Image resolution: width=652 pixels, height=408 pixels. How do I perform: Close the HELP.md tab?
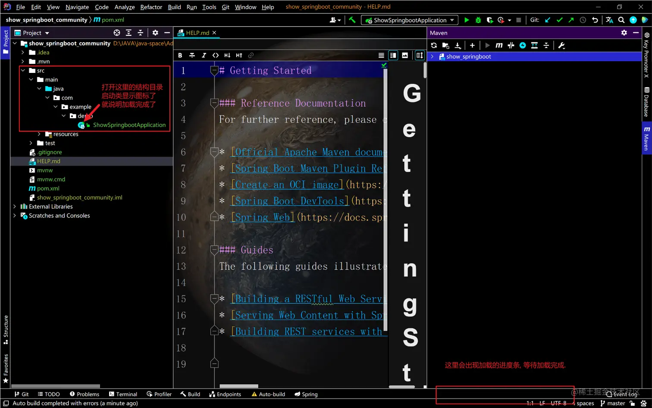pyautogui.click(x=214, y=33)
